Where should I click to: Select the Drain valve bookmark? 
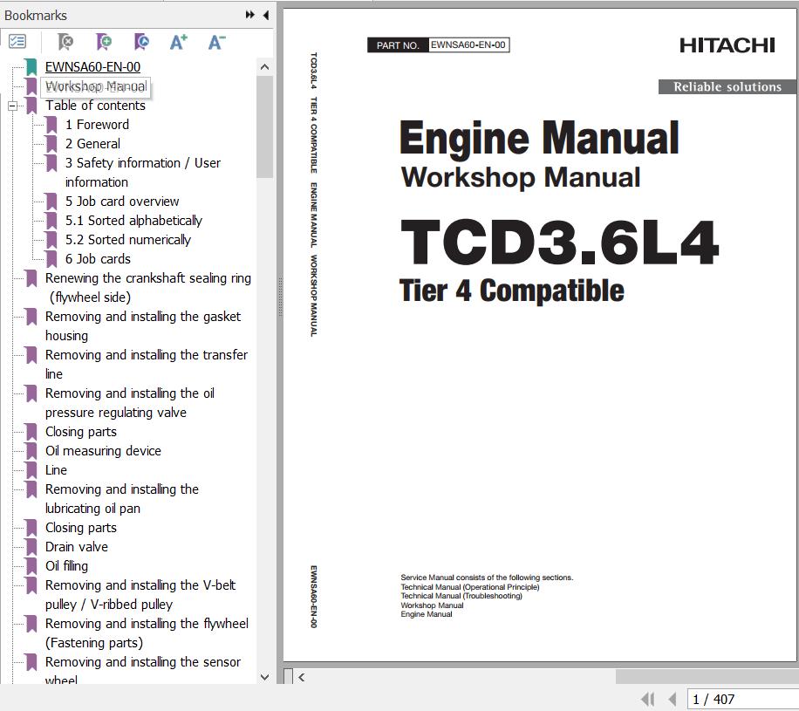(x=77, y=547)
